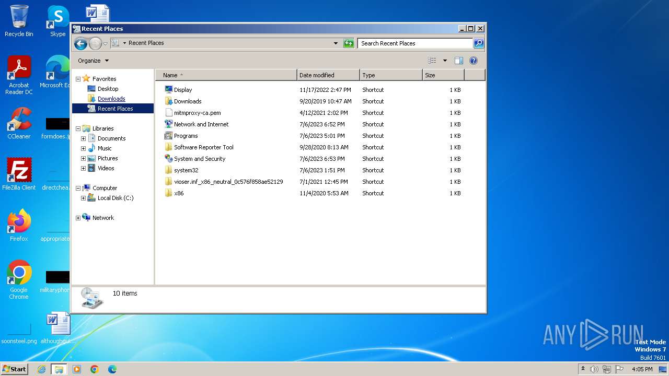Open the view options dropdown arrow
Image resolution: width=669 pixels, height=376 pixels.
tap(445, 61)
